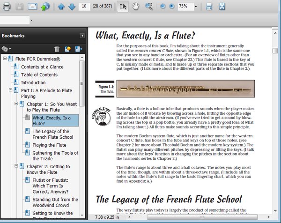Click the bookmarks panel scrollbar thumb
This screenshot has width=281, height=223.
pos(82,83)
